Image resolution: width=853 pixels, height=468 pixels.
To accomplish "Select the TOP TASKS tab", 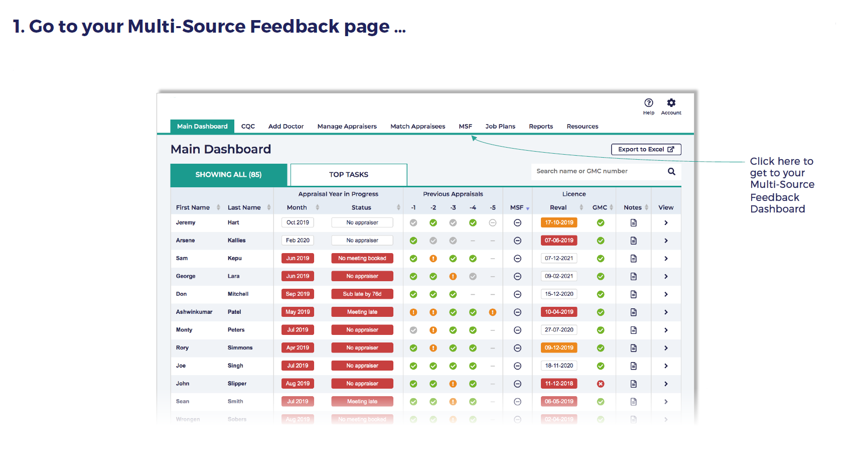I will 349,175.
